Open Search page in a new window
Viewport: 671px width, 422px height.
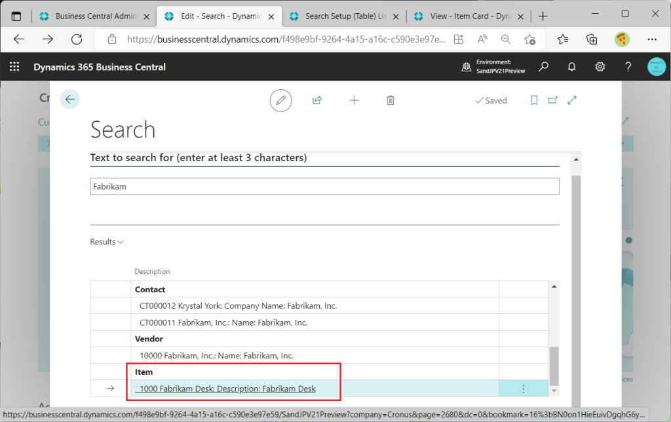coord(553,100)
